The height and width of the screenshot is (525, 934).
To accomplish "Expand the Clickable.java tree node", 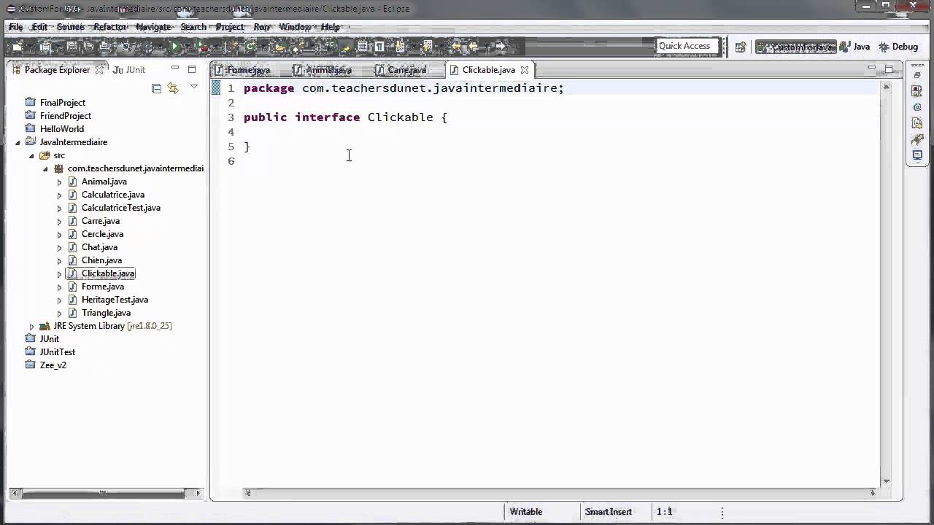I will [60, 274].
